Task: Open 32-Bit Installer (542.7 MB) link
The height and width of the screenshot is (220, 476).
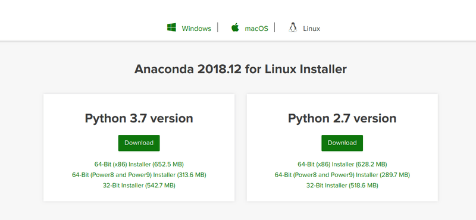Action: tap(139, 186)
